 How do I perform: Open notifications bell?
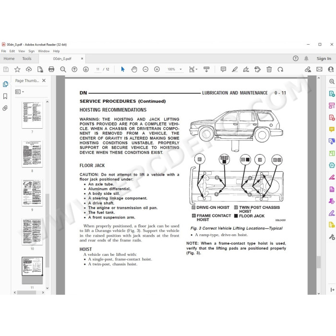coord(306,58)
